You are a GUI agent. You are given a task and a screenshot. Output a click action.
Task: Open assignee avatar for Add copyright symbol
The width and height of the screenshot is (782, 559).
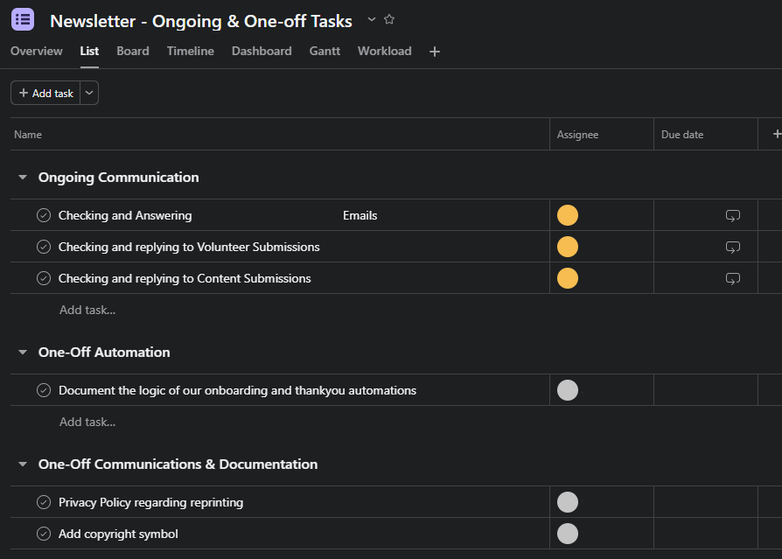click(568, 534)
